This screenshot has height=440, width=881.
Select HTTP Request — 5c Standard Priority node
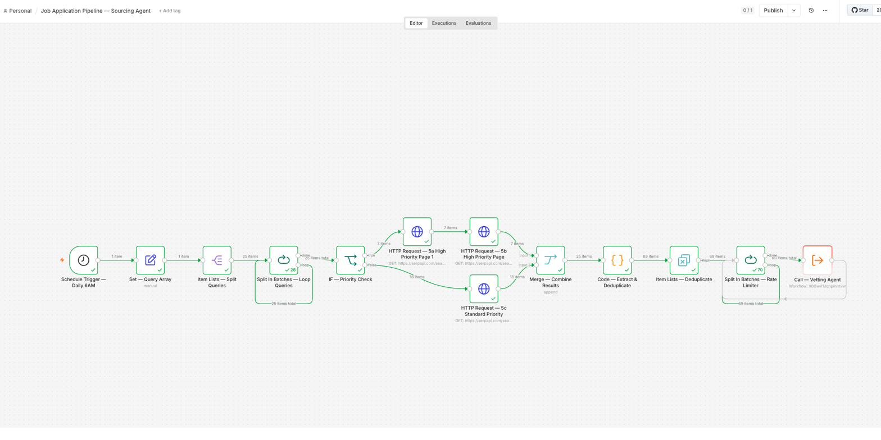484,289
